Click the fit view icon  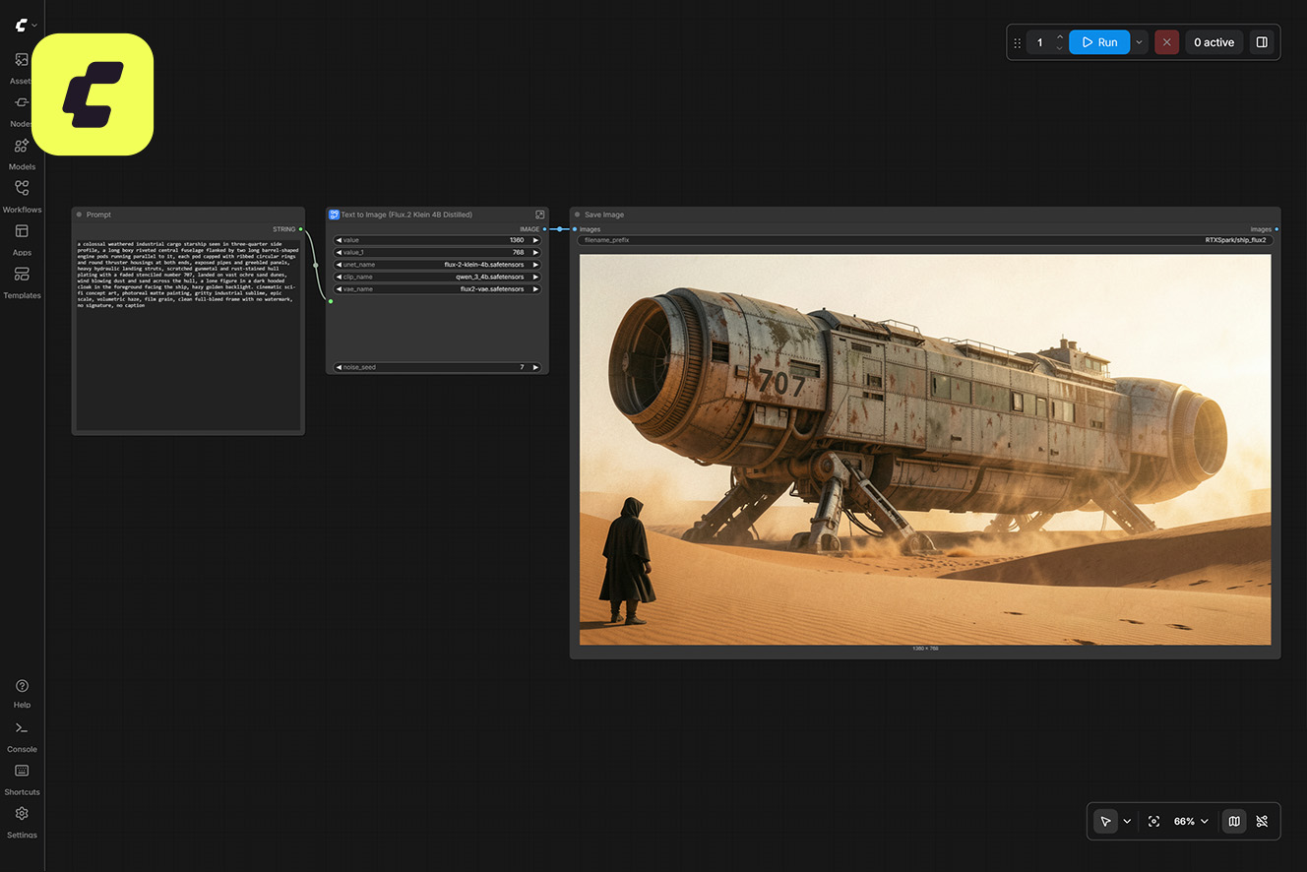(x=1154, y=821)
